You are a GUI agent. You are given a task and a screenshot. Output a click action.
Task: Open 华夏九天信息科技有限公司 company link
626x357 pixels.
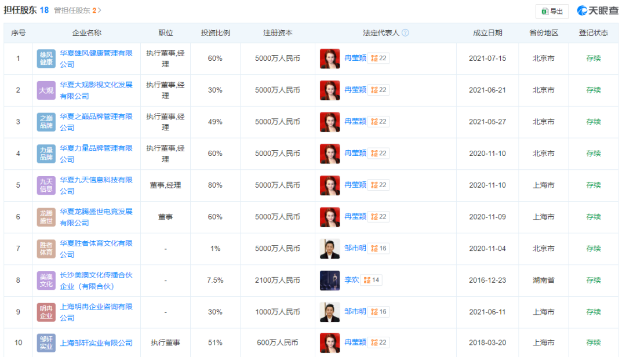[x=96, y=185]
